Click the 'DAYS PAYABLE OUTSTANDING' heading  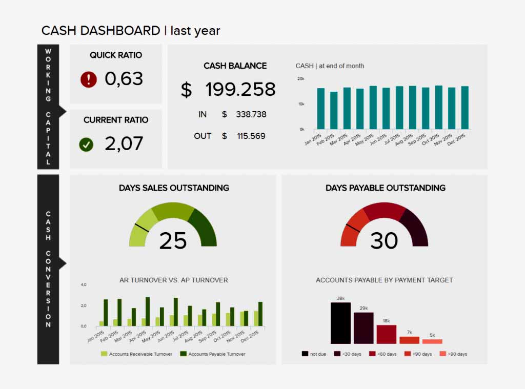(386, 188)
